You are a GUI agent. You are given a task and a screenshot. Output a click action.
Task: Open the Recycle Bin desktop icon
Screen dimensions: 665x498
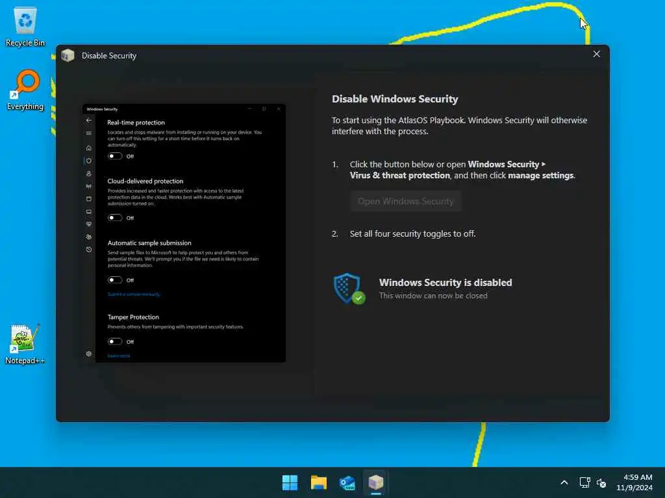(x=25, y=26)
